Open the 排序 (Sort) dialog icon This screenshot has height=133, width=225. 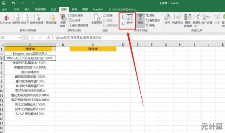coord(130,19)
